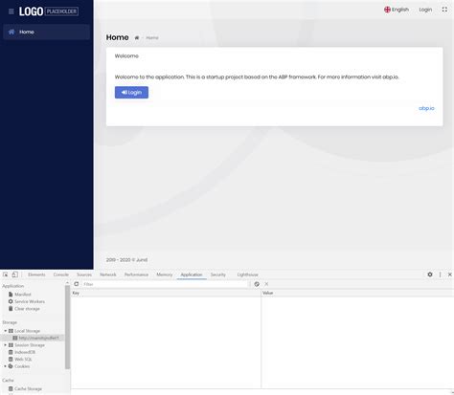Toggle device toolbar icon in DevTools
The image size is (454, 395).
[x=14, y=274]
